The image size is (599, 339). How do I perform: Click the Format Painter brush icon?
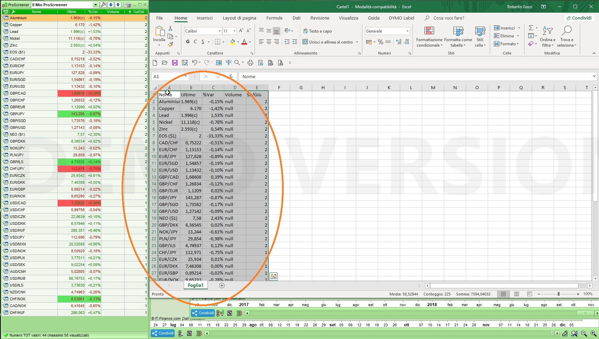[170, 44]
